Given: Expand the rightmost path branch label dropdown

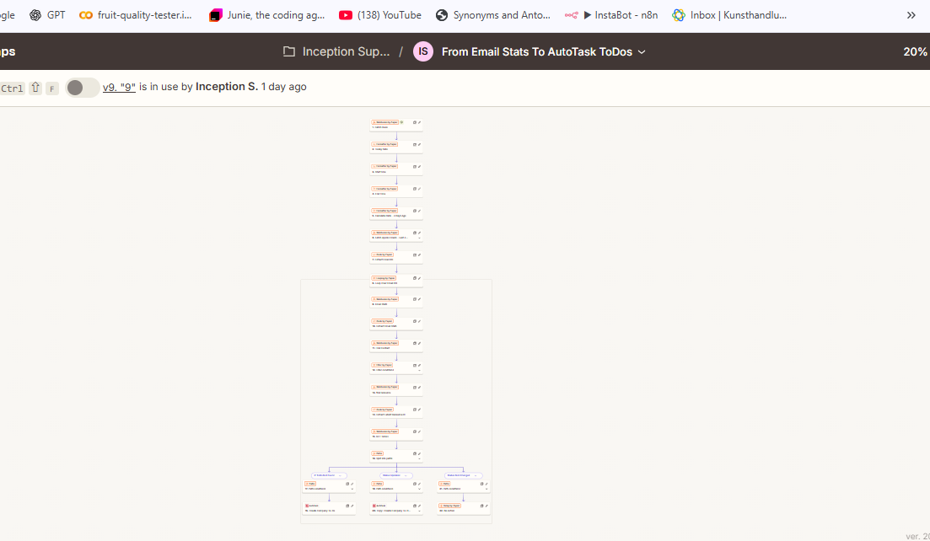Looking at the screenshot, I should pyautogui.click(x=476, y=475).
